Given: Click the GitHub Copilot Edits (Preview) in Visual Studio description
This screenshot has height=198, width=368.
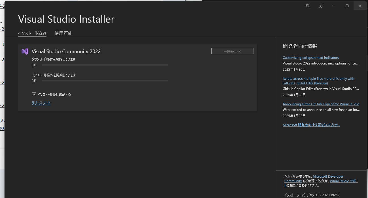Looking at the screenshot, I should click(x=321, y=89).
